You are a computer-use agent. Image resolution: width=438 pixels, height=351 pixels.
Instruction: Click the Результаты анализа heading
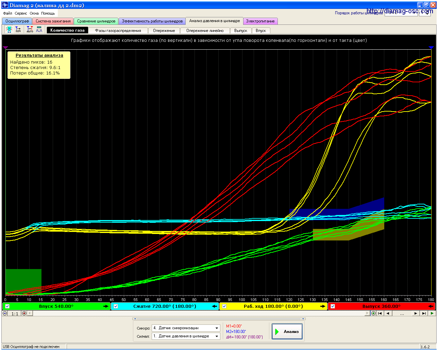(39, 55)
